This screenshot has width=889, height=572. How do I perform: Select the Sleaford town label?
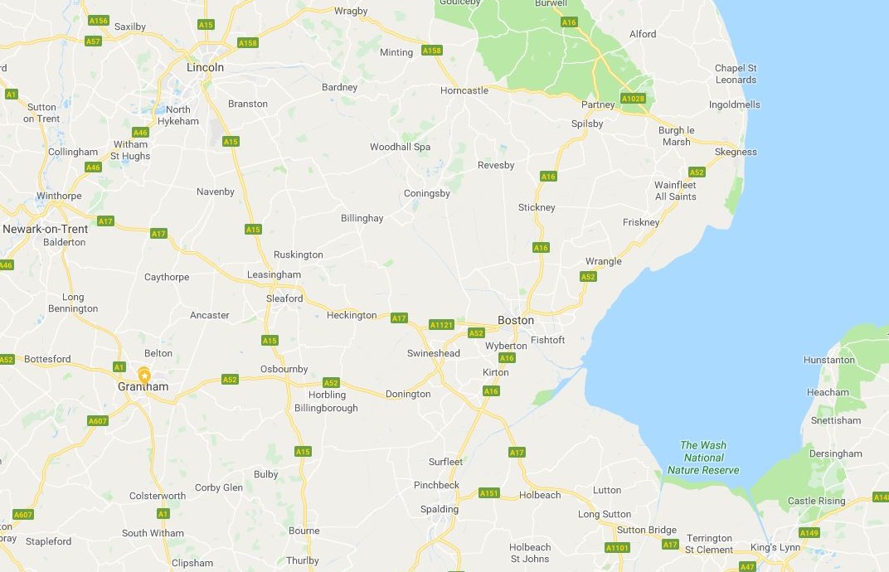click(284, 298)
